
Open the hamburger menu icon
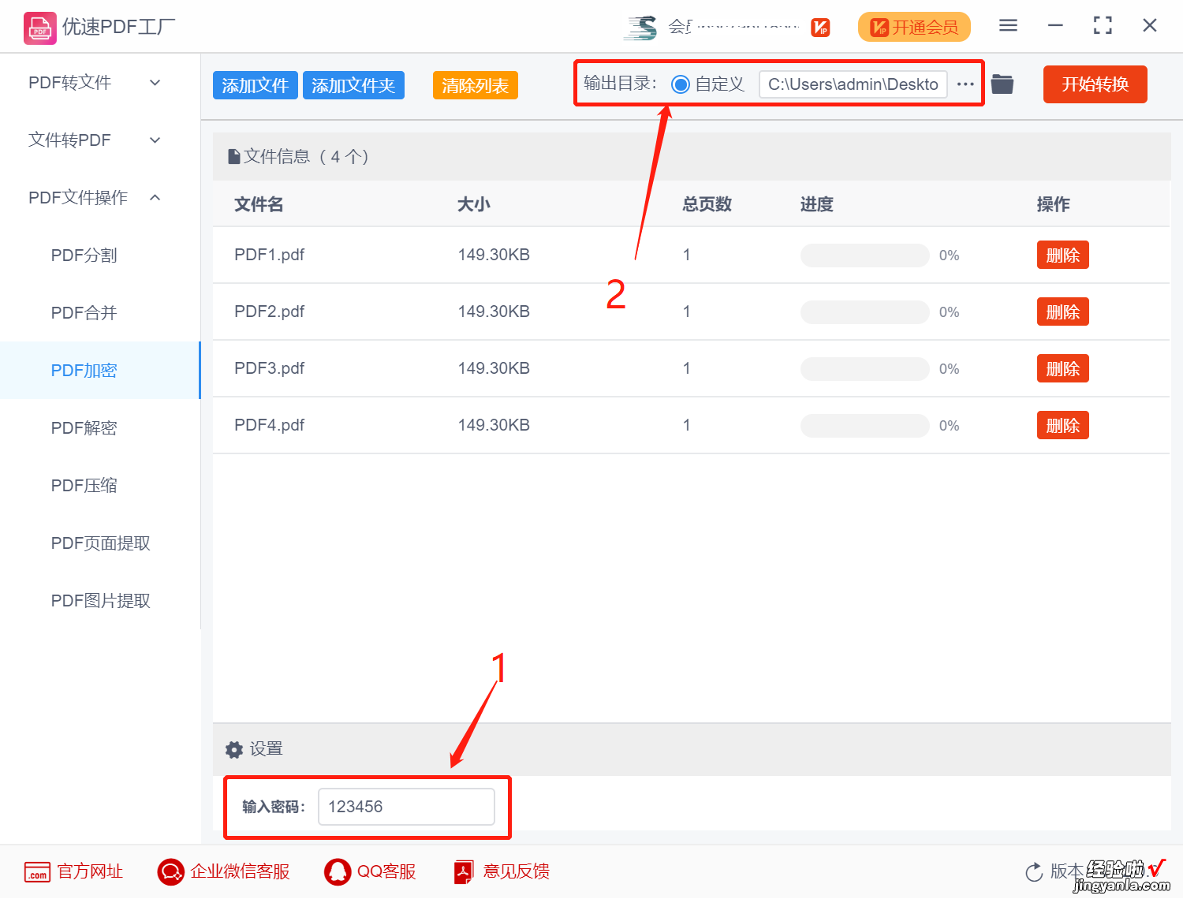click(1008, 25)
